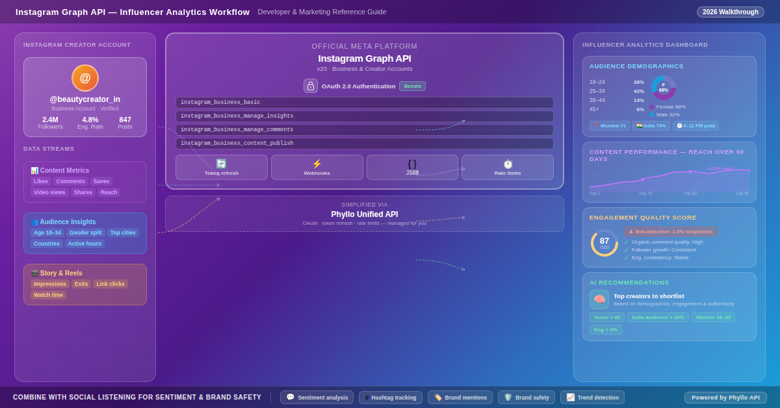The image size is (780, 408).
Task: Click the Video views tag
Action: tap(49, 192)
